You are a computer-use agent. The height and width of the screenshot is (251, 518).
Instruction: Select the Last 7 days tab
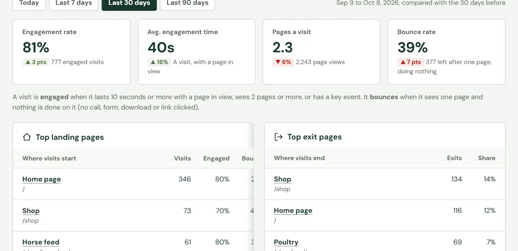point(74,3)
